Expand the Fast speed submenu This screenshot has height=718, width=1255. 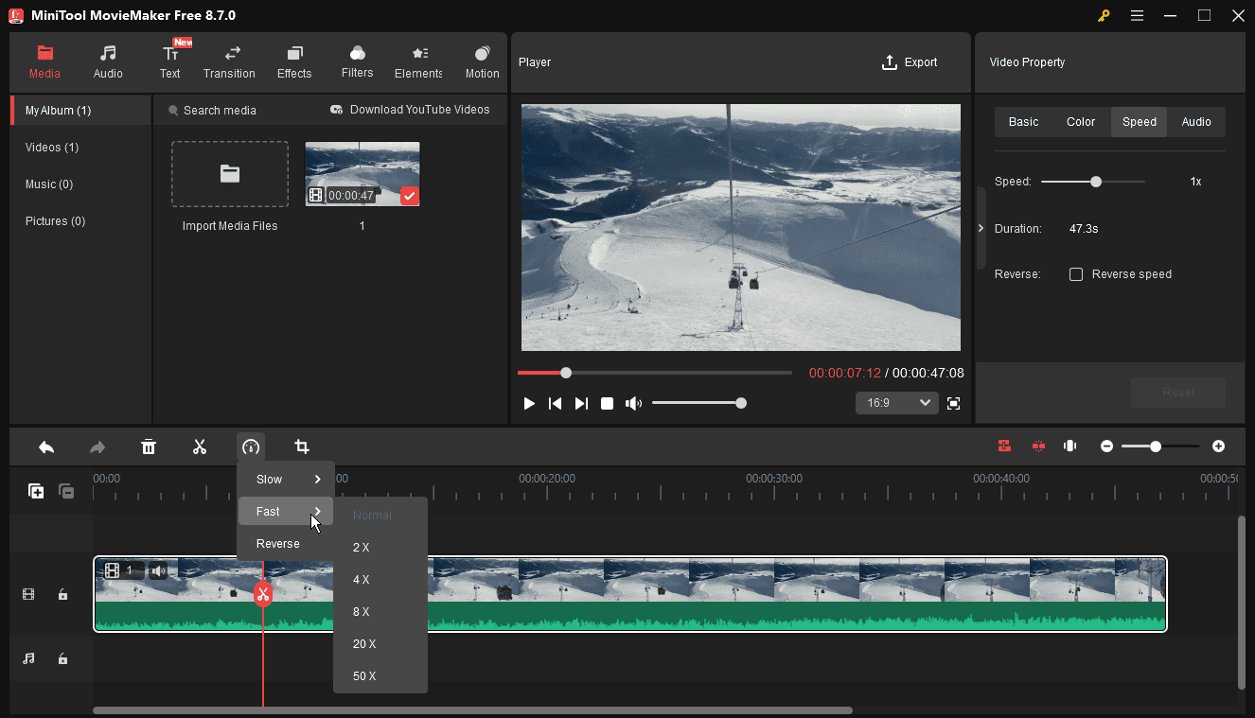click(286, 512)
